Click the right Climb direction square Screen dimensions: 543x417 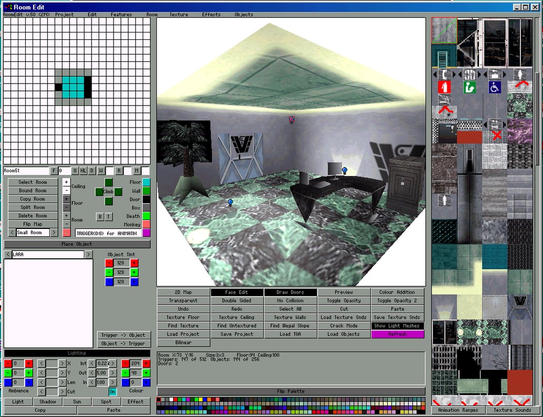(118, 192)
